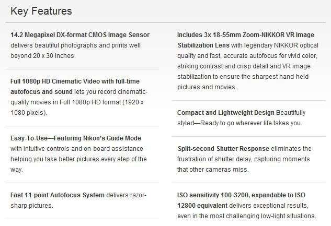Select the Compact and Lightweight Design heading

coord(226,113)
